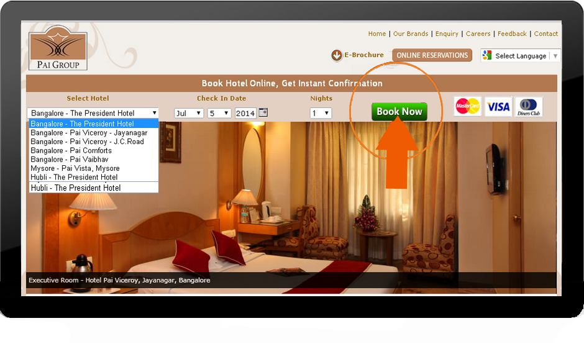Image resolution: width=584 pixels, height=344 pixels.
Task: Open the Select Hotel dropdown
Action: pyautogui.click(x=93, y=113)
